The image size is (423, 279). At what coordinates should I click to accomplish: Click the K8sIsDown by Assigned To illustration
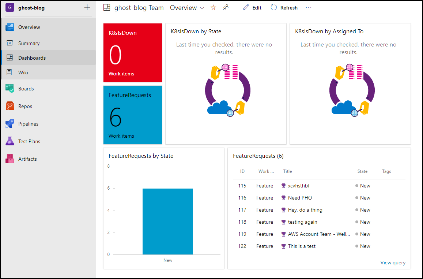click(x=352, y=90)
